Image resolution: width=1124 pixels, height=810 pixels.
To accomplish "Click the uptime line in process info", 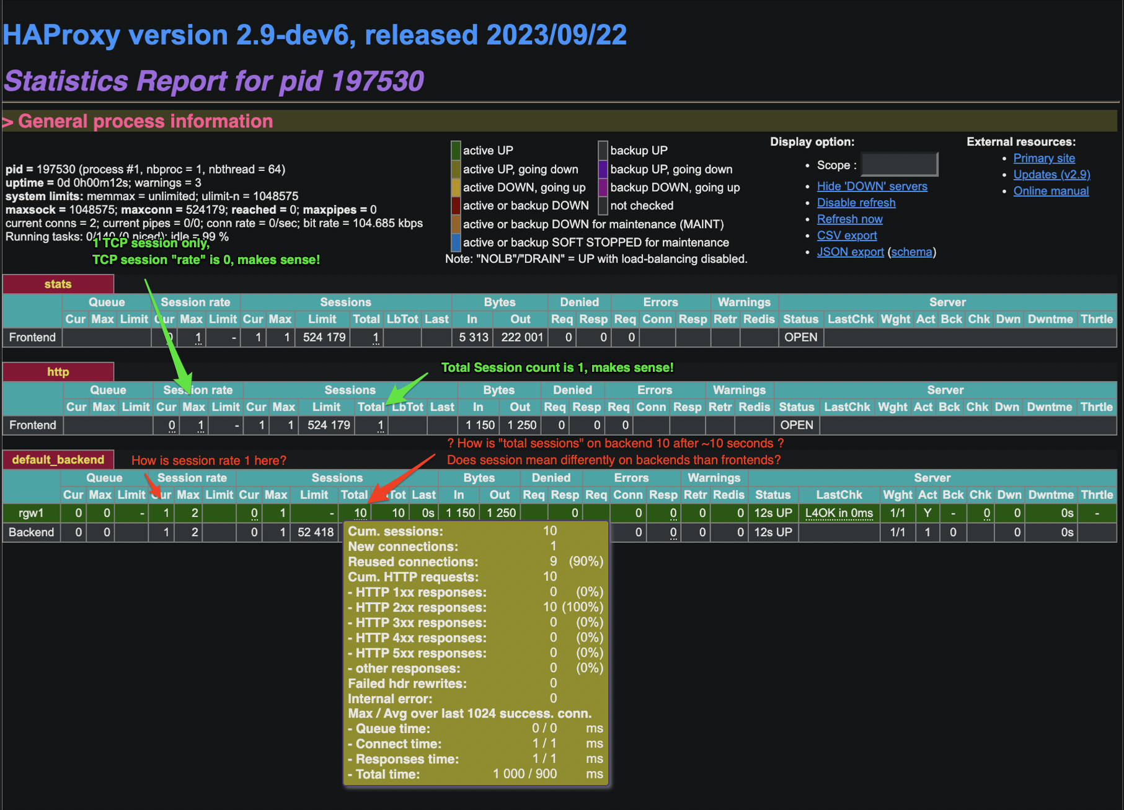I will point(103,183).
